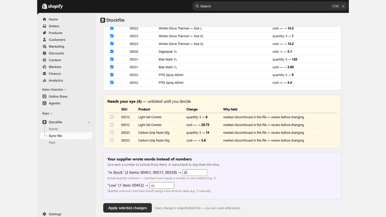Open Finance section
The width and height of the screenshot is (386, 217).
pos(55,74)
